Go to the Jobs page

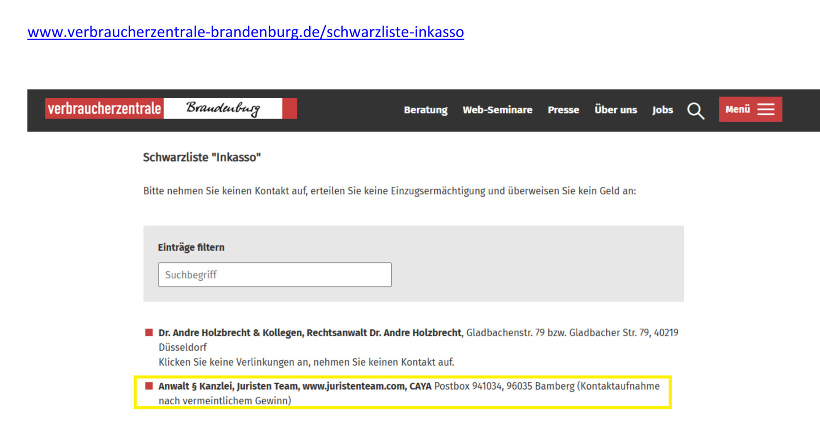[662, 110]
